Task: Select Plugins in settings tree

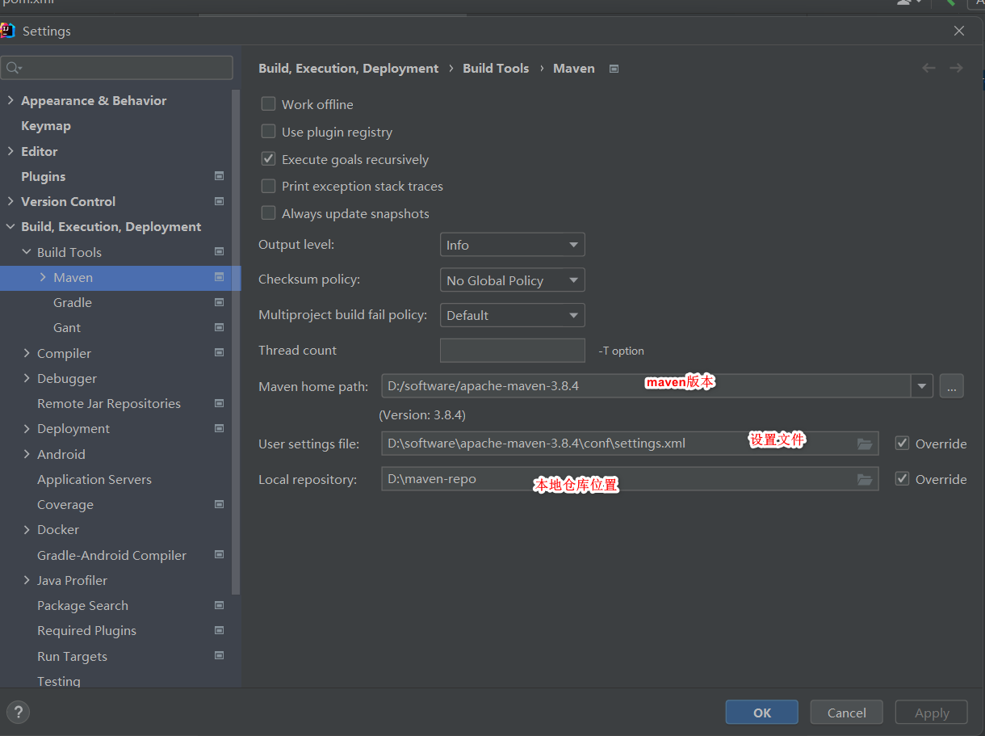Action: tap(44, 176)
